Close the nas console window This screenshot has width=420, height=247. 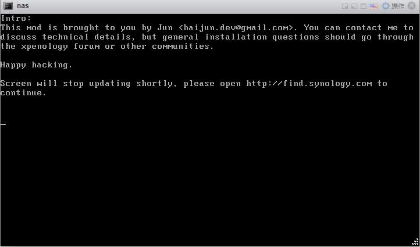[x=412, y=6]
